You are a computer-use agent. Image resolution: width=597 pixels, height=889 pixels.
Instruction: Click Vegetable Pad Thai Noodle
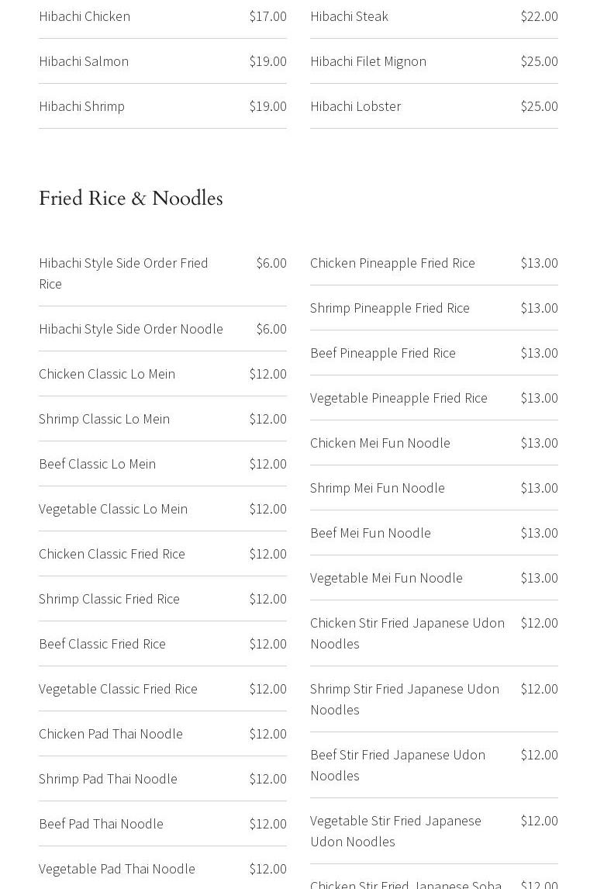click(x=117, y=869)
